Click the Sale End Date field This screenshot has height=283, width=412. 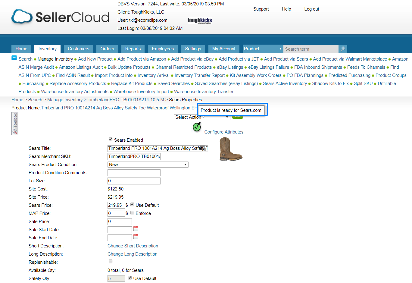coord(120,238)
